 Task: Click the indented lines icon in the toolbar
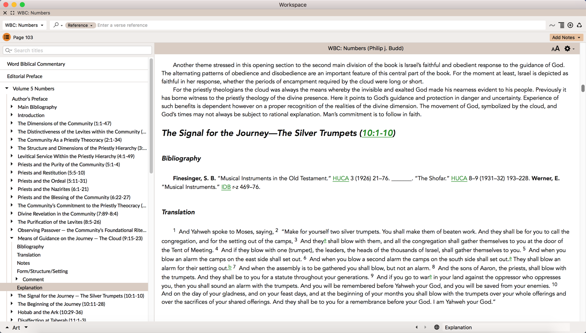pyautogui.click(x=561, y=25)
